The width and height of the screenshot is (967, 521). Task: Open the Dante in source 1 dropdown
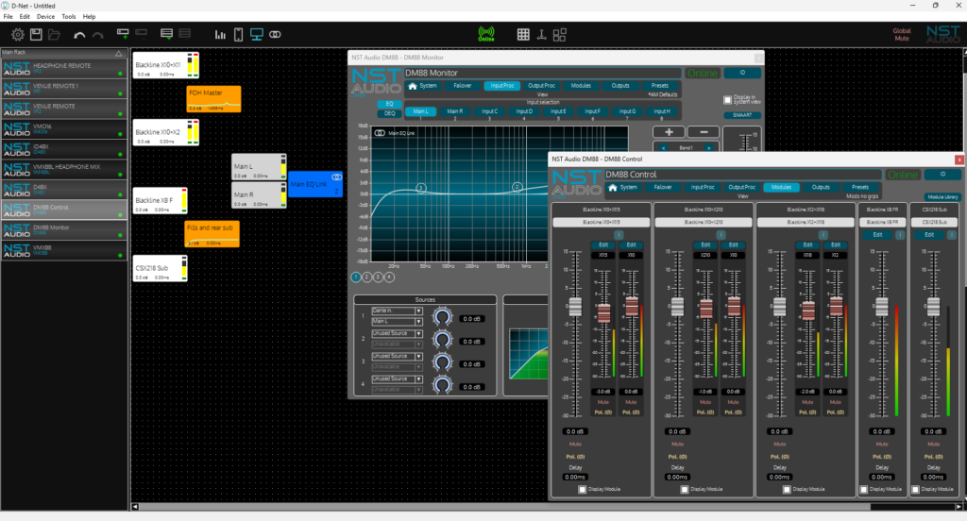click(397, 311)
